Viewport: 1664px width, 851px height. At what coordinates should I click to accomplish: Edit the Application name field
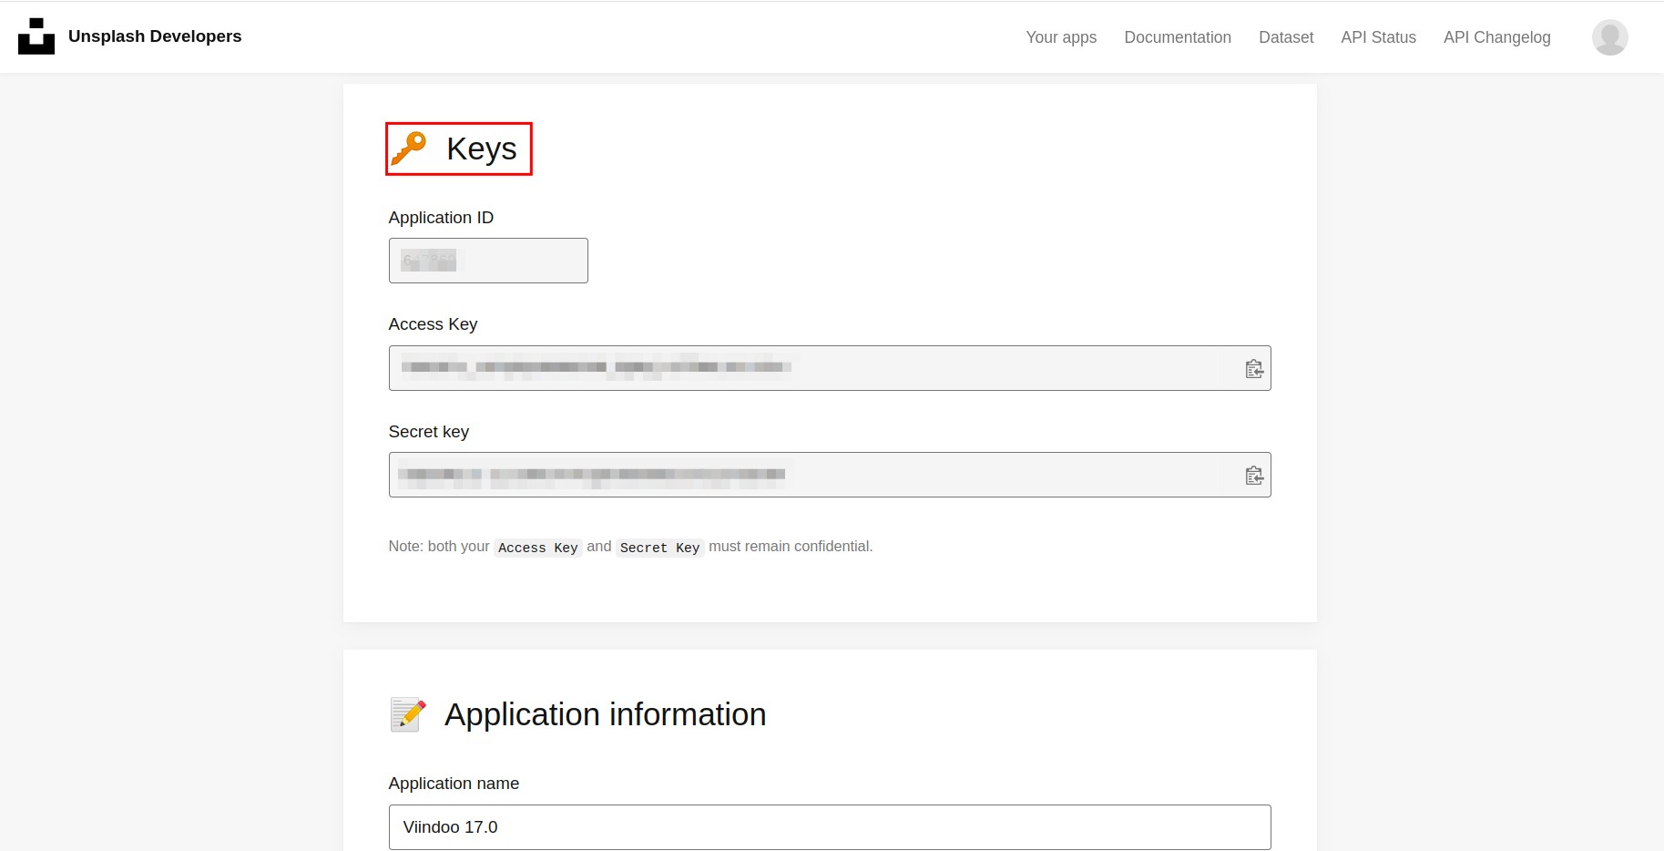pos(829,827)
